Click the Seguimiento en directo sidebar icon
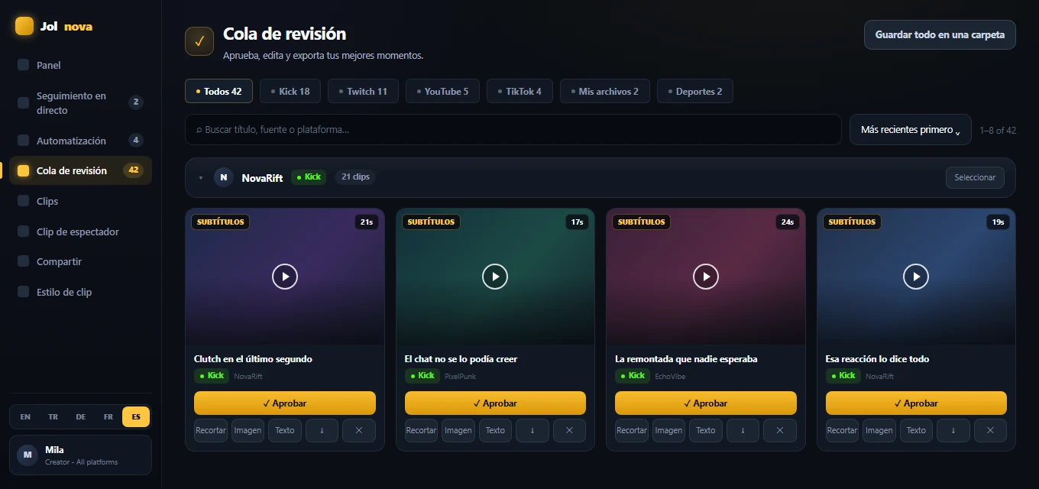The image size is (1039, 489). coord(23,102)
